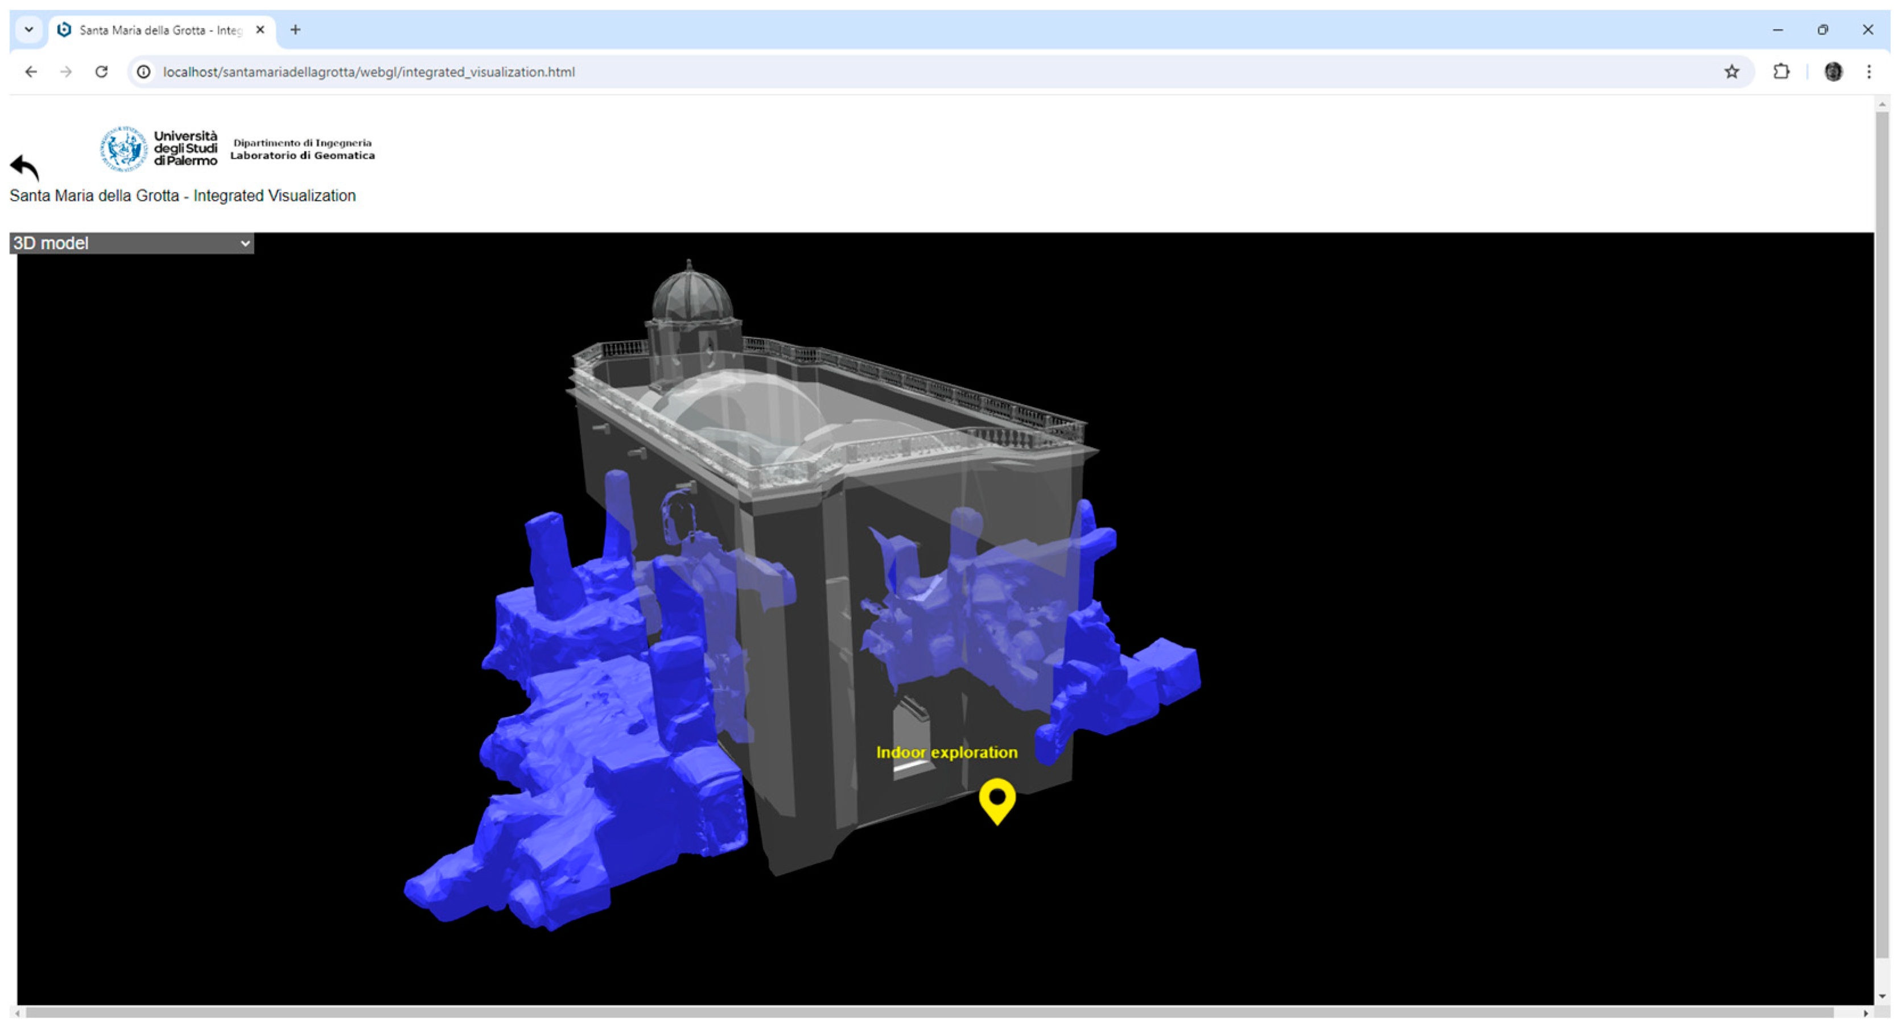Screen dimensions: 1901x1030
Task: Open Chrome three-dot menu
Action: coord(1869,72)
